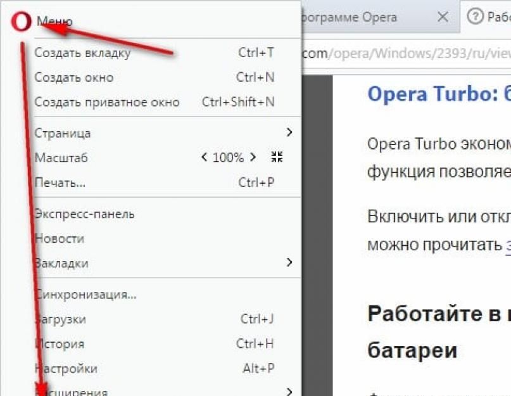
Task: Choose Создать окно menu entry
Action: click(167, 77)
